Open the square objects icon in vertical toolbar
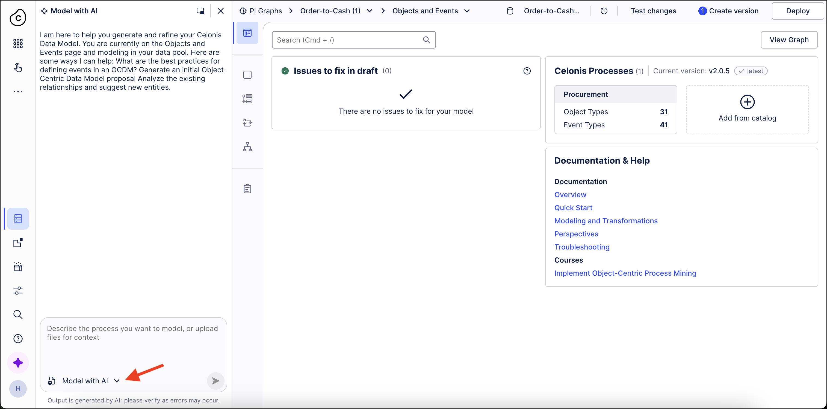 pyautogui.click(x=247, y=75)
